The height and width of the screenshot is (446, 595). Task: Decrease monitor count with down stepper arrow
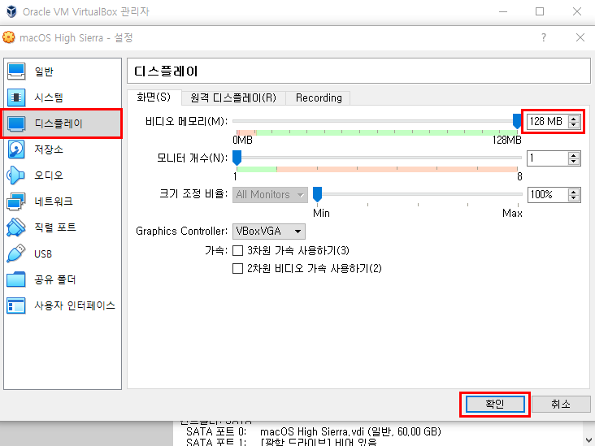point(574,161)
